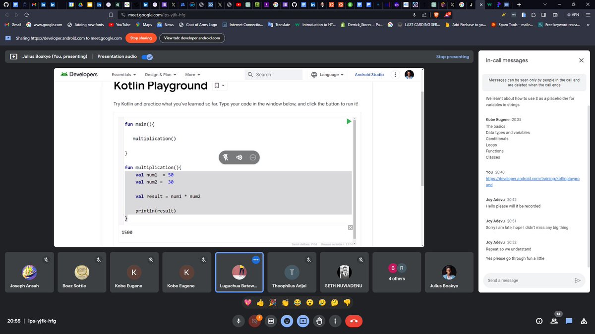Toggle the Presentation audio switch
Image resolution: width=595 pixels, height=334 pixels.
pos(147,57)
